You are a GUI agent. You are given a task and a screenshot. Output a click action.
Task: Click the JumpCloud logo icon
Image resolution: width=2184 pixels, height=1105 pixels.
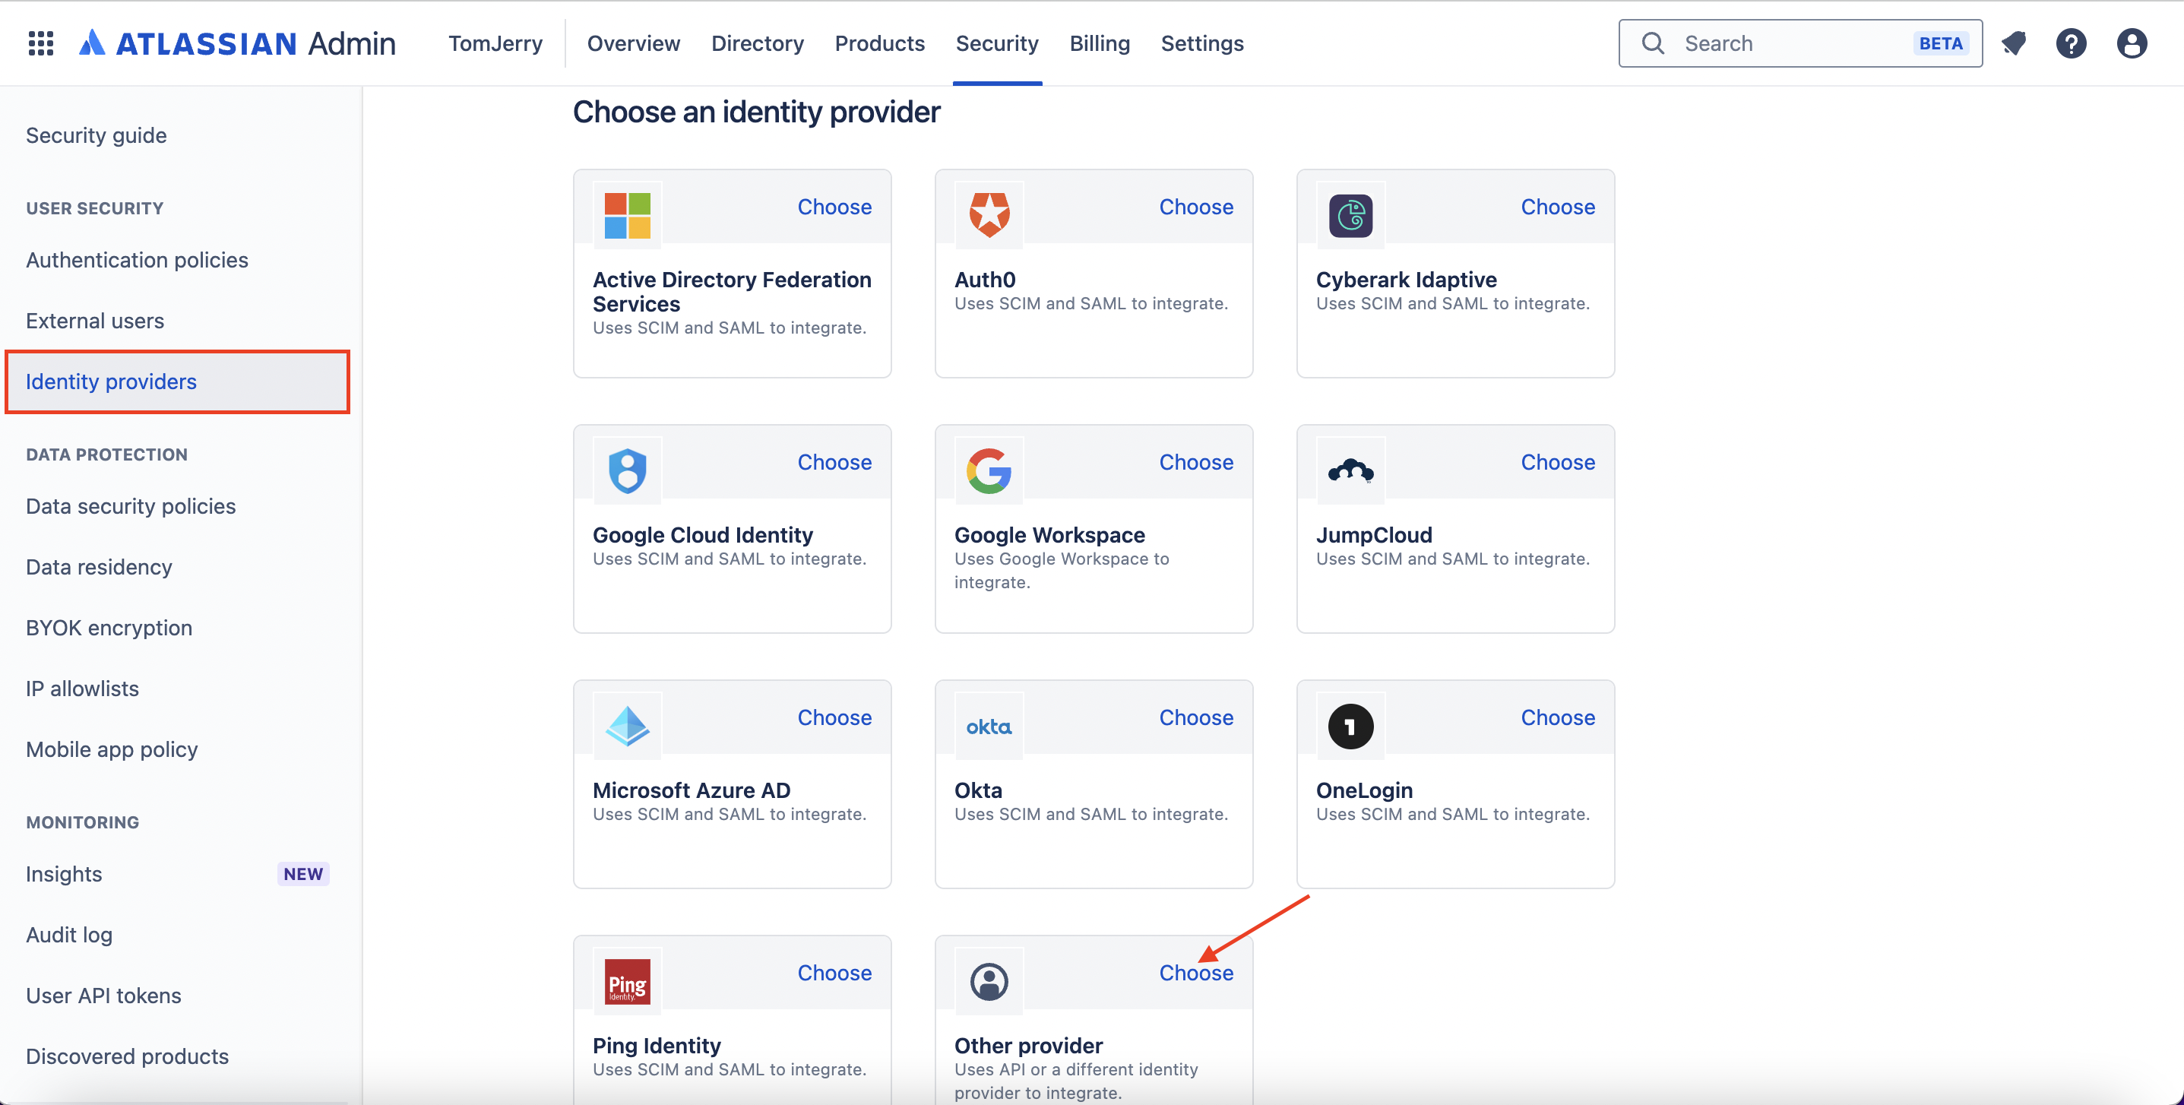click(1350, 470)
